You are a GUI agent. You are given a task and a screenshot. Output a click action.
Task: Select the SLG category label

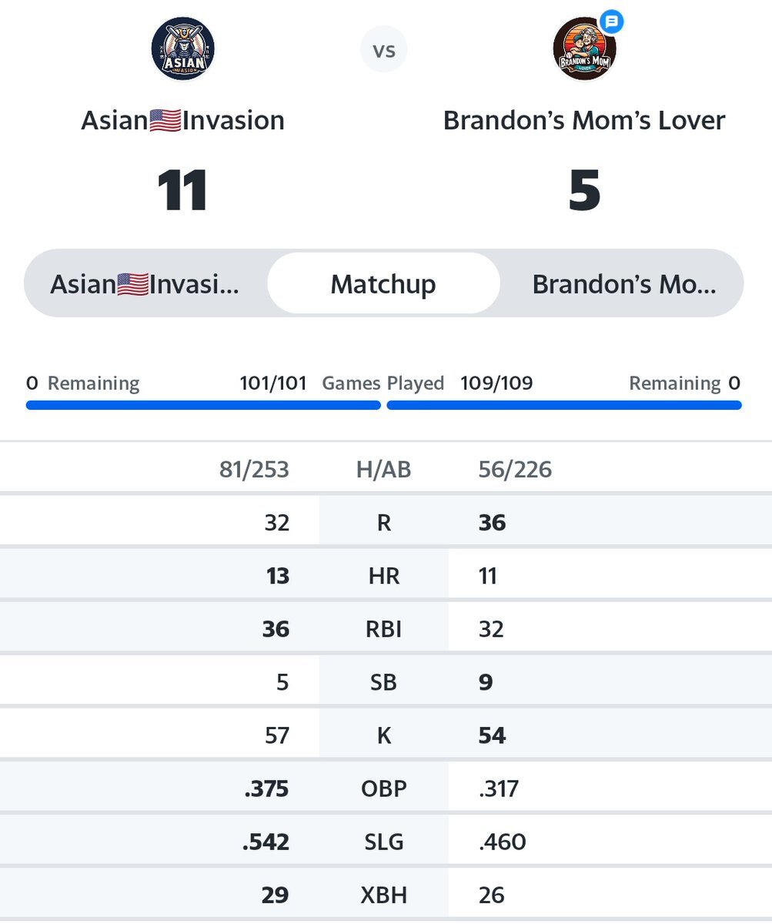383,842
